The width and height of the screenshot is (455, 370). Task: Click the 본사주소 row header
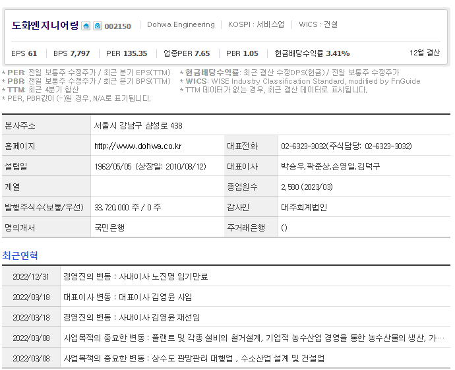(x=46, y=125)
